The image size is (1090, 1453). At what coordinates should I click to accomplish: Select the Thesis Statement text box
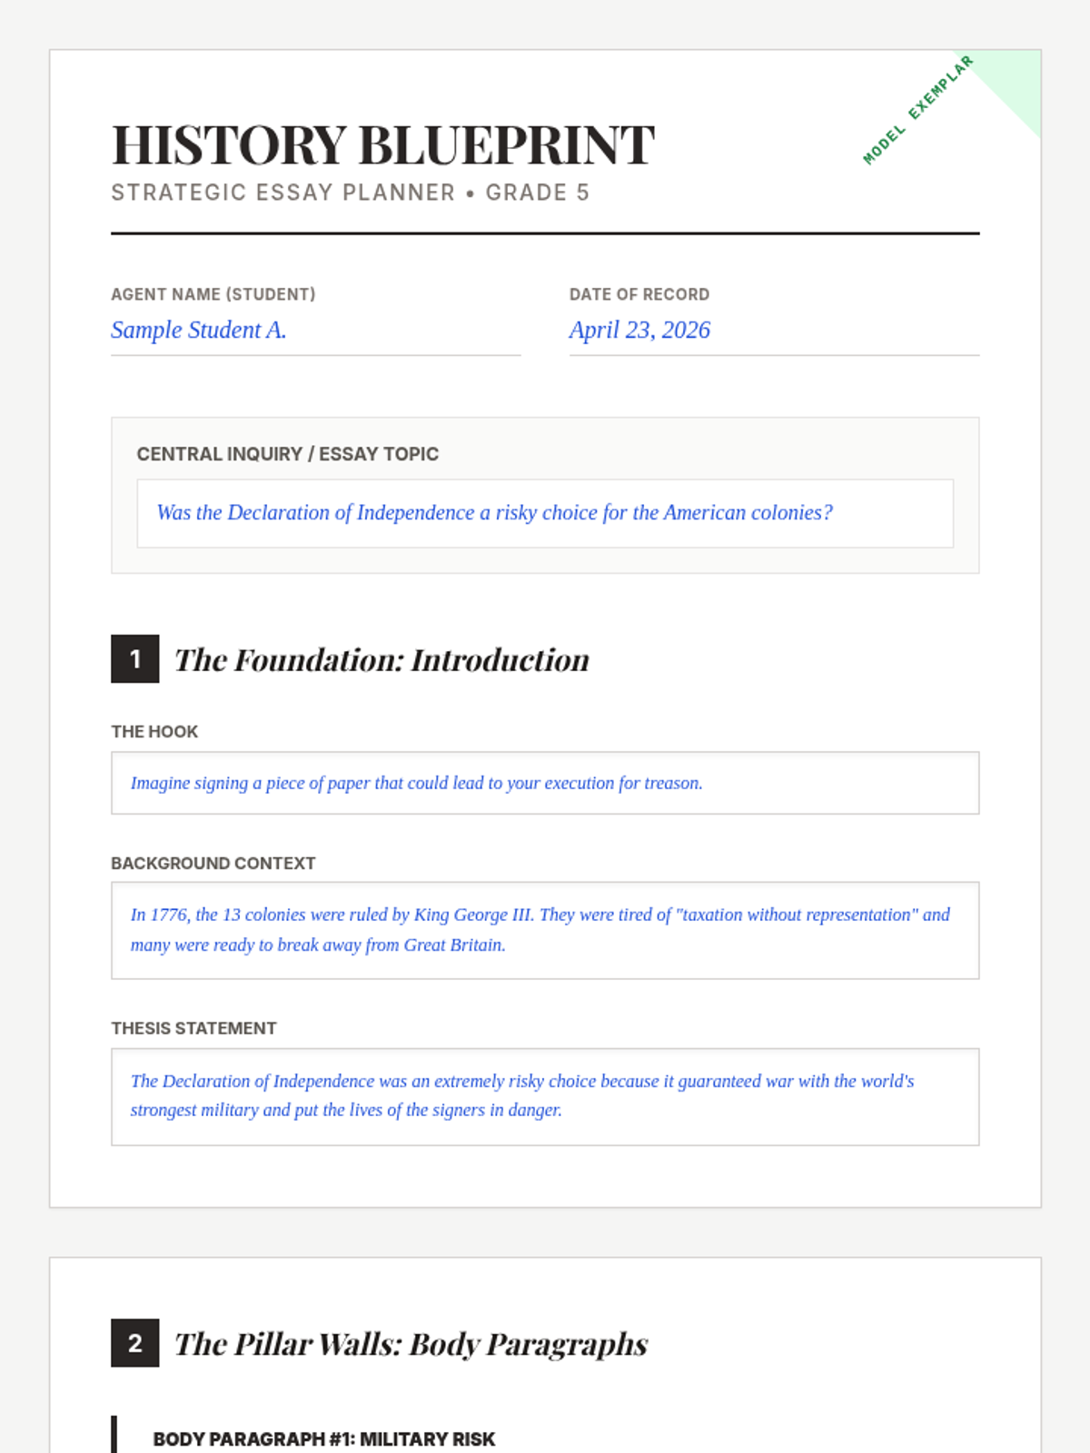544,1096
